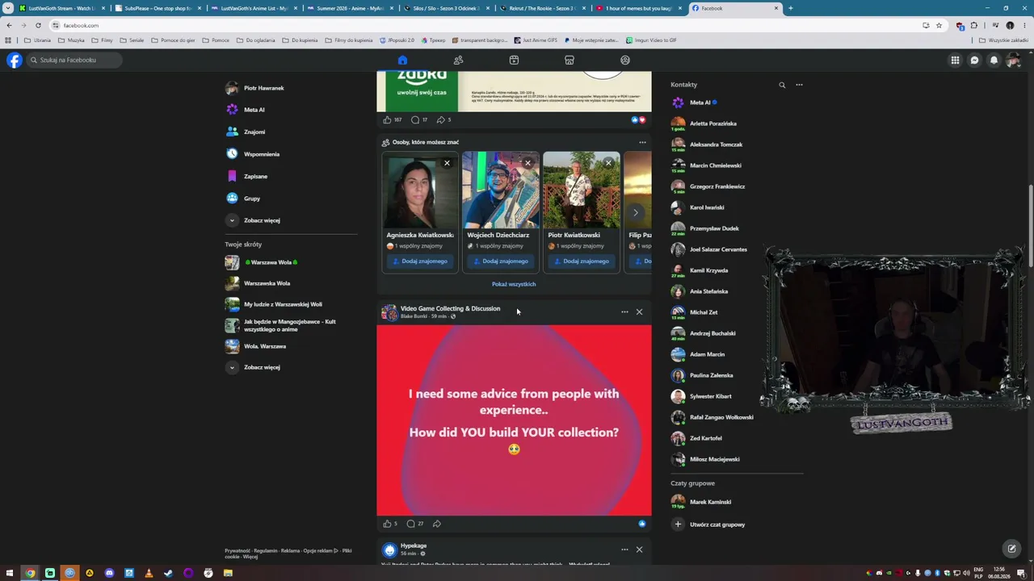The height and width of the screenshot is (581, 1034).
Task: Open 'Wszystkie zakładki' bookmarks folder
Action: (1004, 40)
